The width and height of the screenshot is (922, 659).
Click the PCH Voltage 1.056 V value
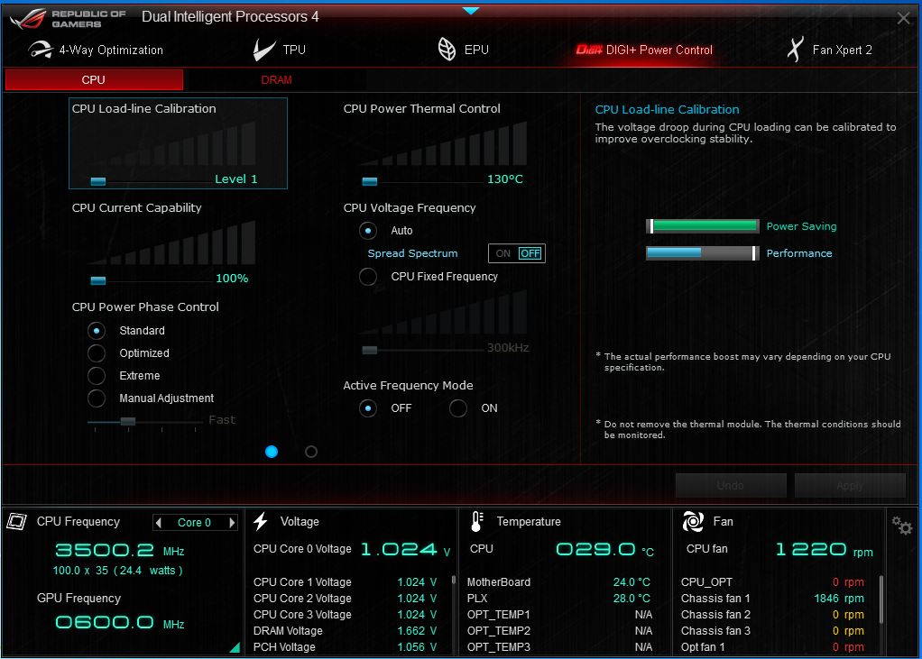417,647
